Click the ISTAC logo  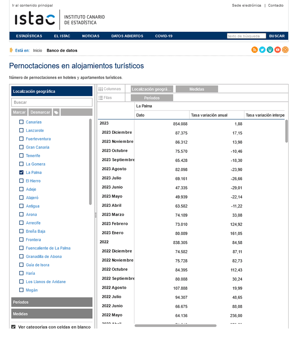(35, 19)
